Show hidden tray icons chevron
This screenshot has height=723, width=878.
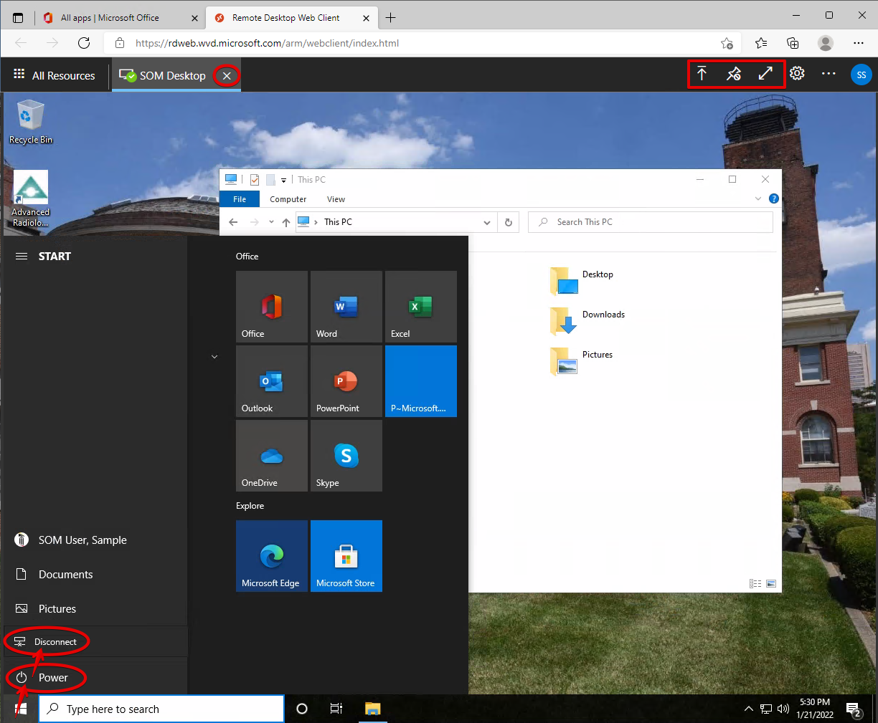click(x=748, y=709)
